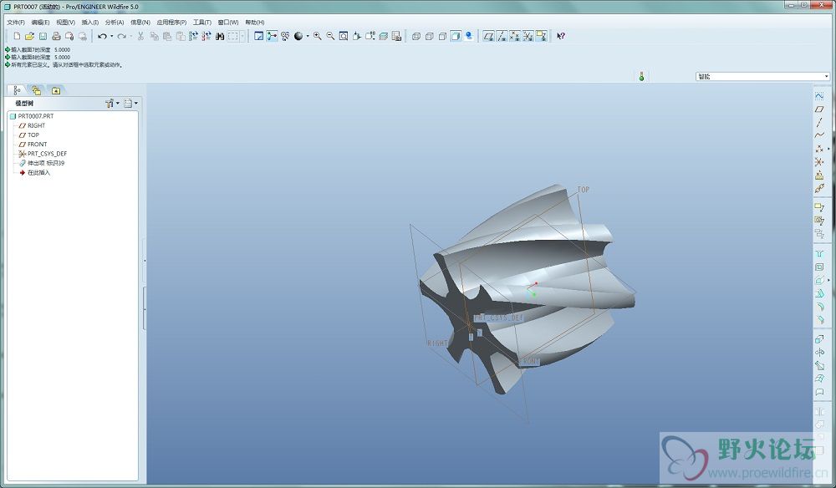Click the Regenerate model icon
The width and height of the screenshot is (836, 488).
pos(194,36)
